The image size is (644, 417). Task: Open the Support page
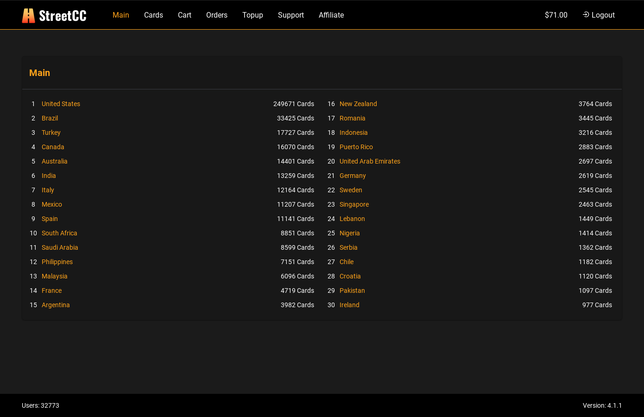point(291,15)
